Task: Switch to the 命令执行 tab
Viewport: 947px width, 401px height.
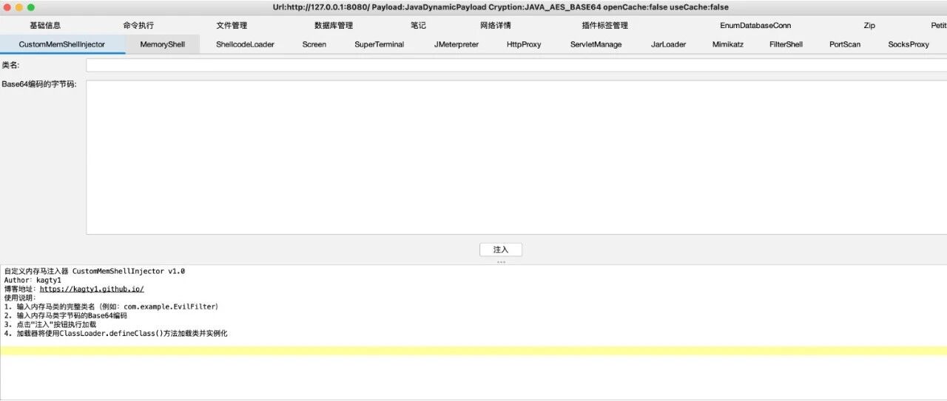Action: tap(138, 25)
